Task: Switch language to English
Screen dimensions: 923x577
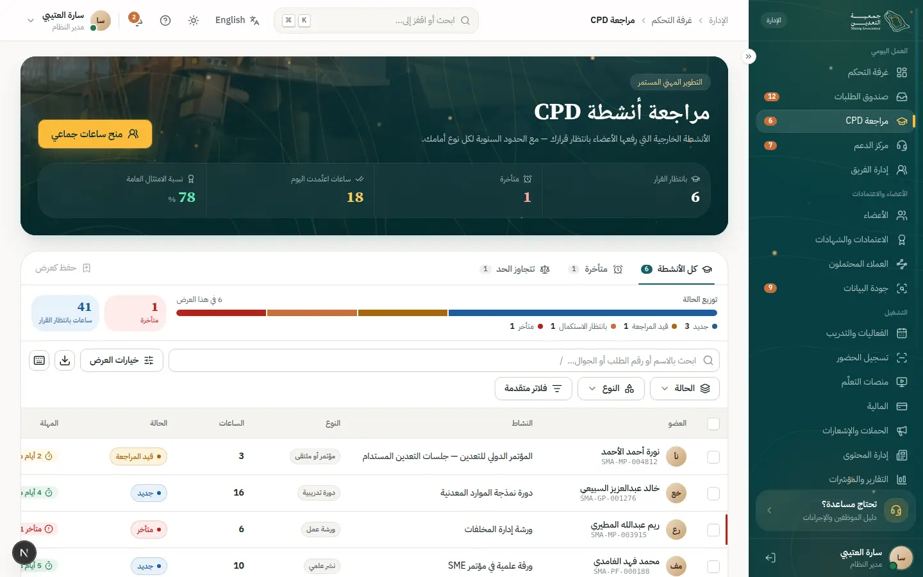Action: (x=237, y=21)
